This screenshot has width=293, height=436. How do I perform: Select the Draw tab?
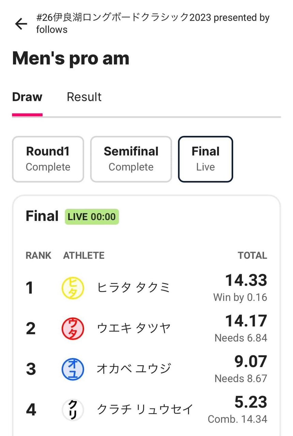point(27,97)
